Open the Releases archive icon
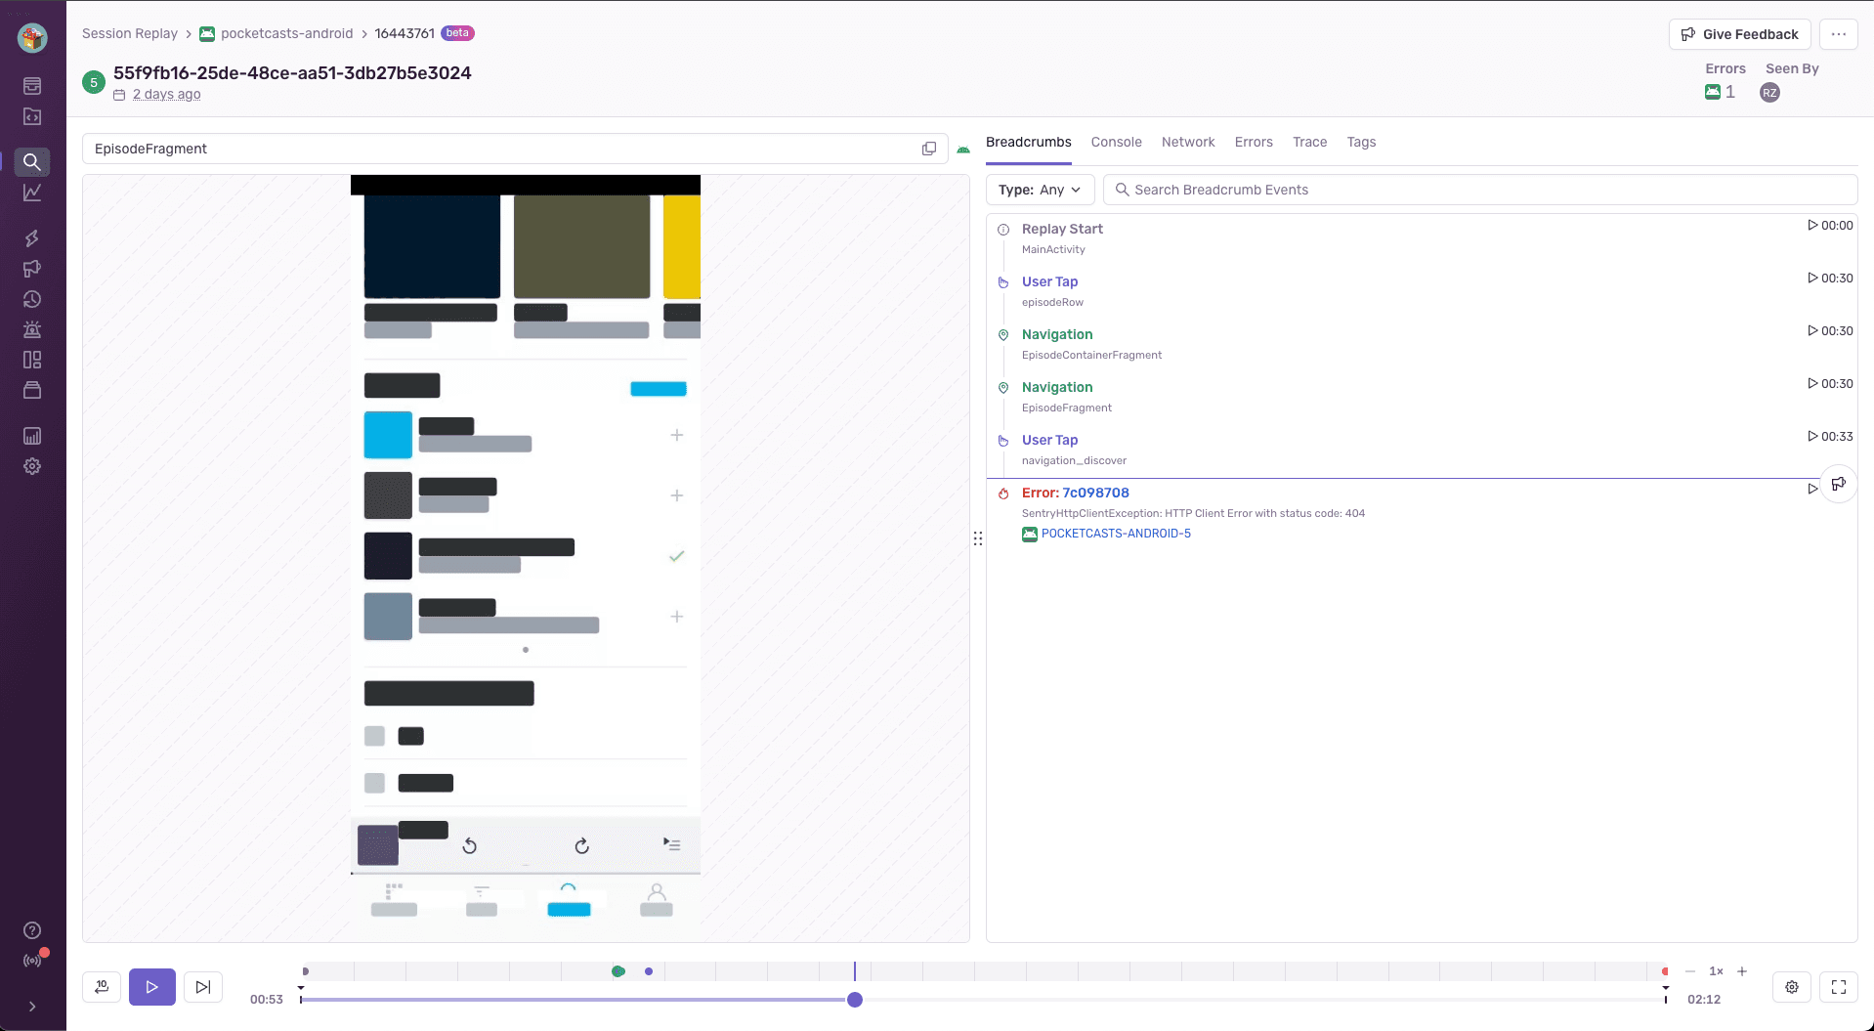1874x1031 pixels. click(x=32, y=390)
